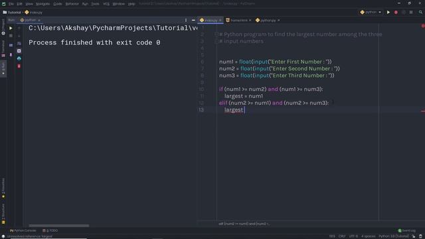Click the red error stripe mark beside line 13
Viewport: 425px width, 239px height.
pyautogui.click(x=423, y=111)
